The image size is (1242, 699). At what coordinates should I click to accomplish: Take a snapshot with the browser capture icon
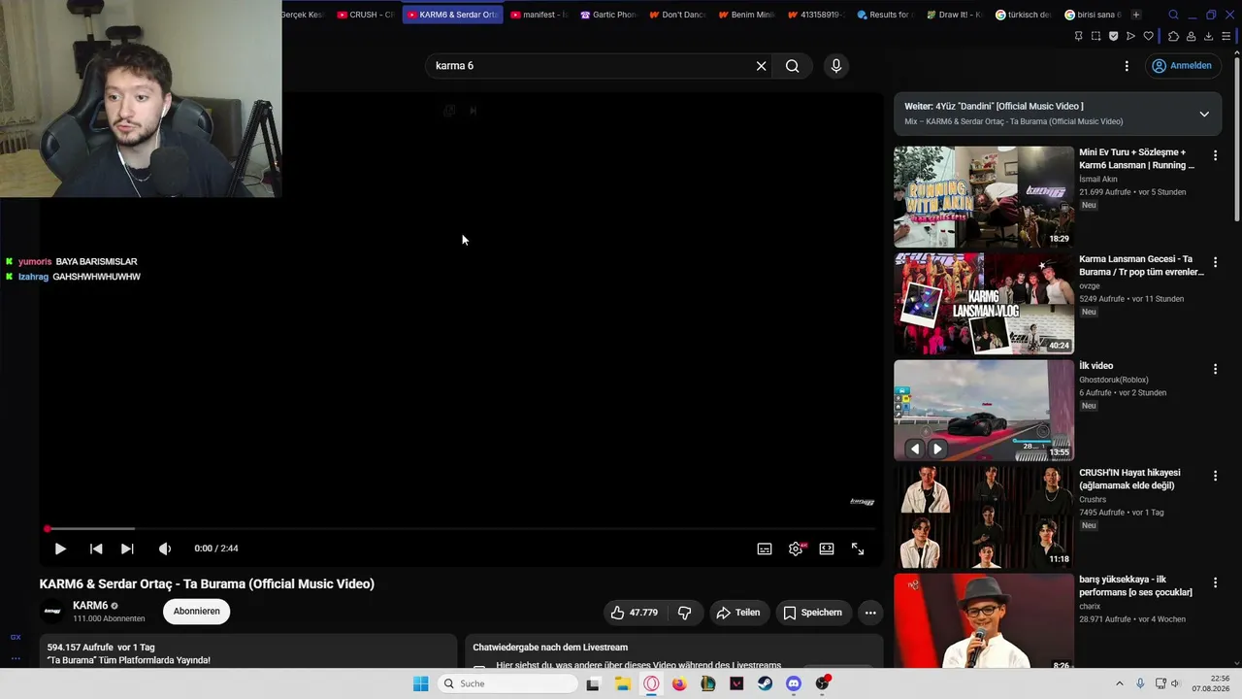coord(1095,36)
